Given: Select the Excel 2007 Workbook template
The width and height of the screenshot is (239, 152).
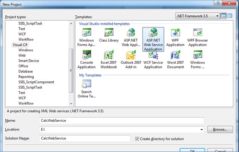Looking at the screenshot, I should [109, 60].
